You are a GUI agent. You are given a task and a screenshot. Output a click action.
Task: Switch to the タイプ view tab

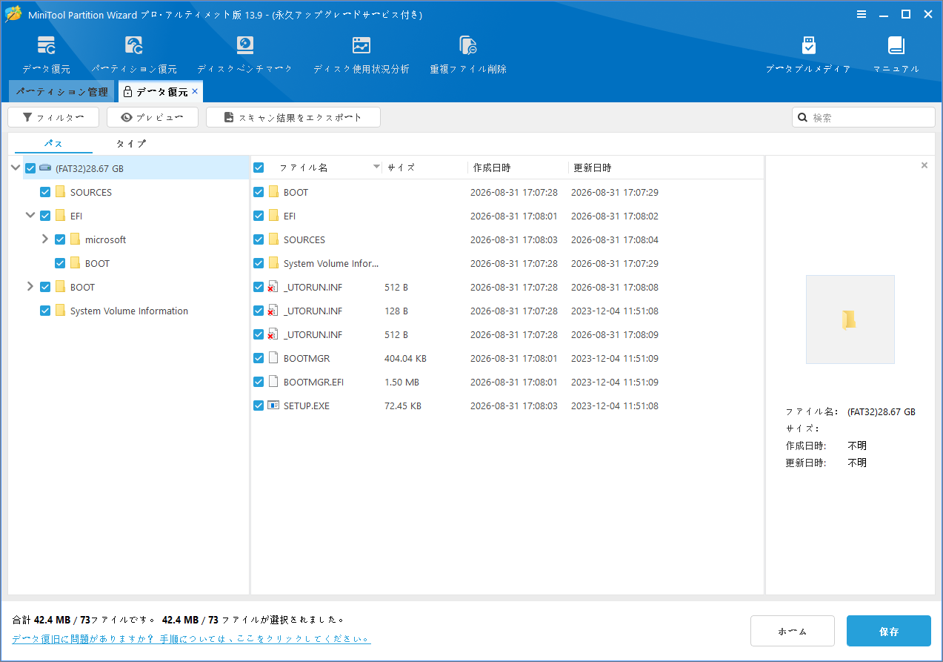point(131,144)
